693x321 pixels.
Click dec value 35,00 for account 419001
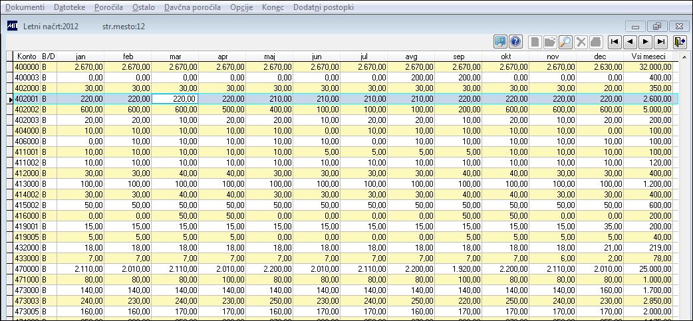[x=601, y=226]
